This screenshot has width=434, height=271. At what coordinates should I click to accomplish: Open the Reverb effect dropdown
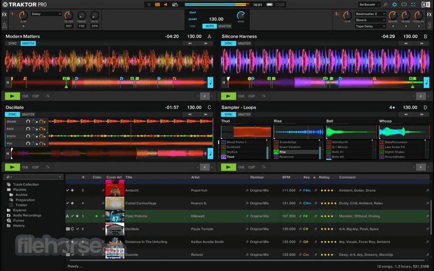[x=370, y=20]
